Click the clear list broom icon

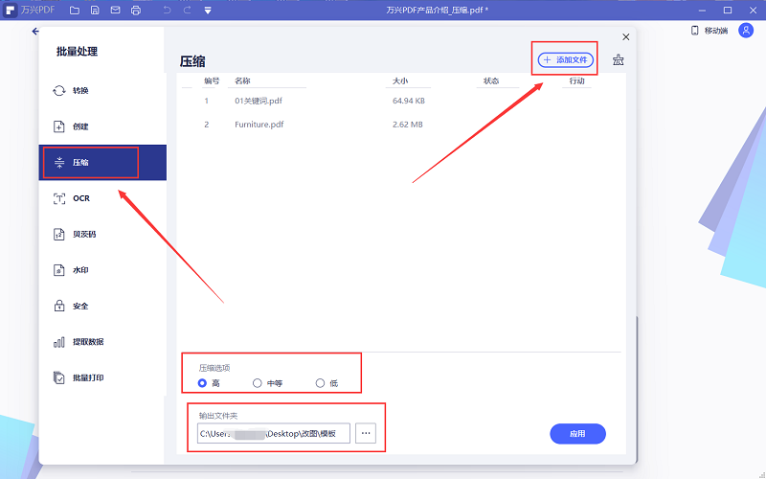pos(618,59)
